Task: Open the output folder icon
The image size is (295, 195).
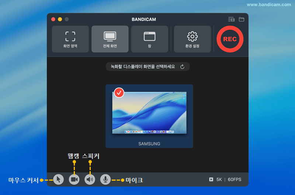Action: (x=242, y=19)
